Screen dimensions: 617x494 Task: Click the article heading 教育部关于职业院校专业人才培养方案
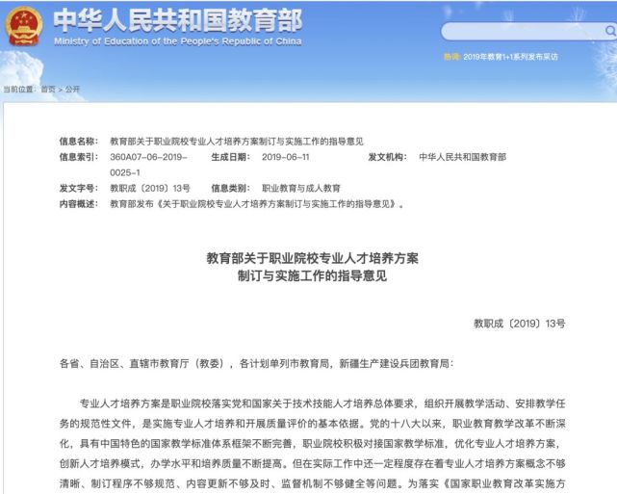point(312,259)
